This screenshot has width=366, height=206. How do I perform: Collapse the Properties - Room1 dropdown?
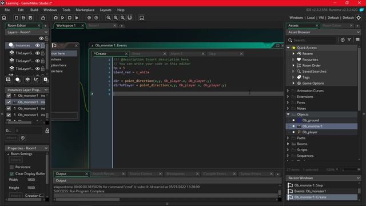pyautogui.click(x=46, y=148)
